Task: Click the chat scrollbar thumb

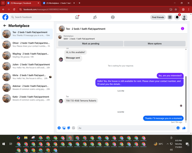Action: 186,98
